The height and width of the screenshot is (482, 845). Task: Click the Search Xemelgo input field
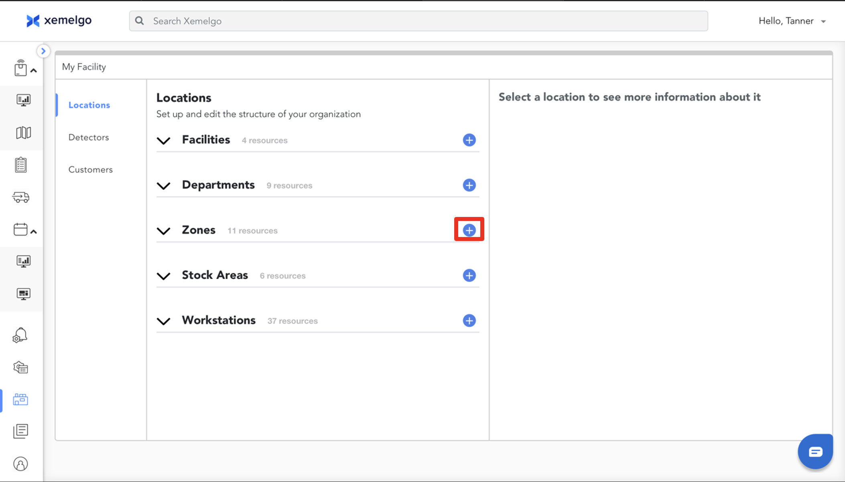pos(418,21)
